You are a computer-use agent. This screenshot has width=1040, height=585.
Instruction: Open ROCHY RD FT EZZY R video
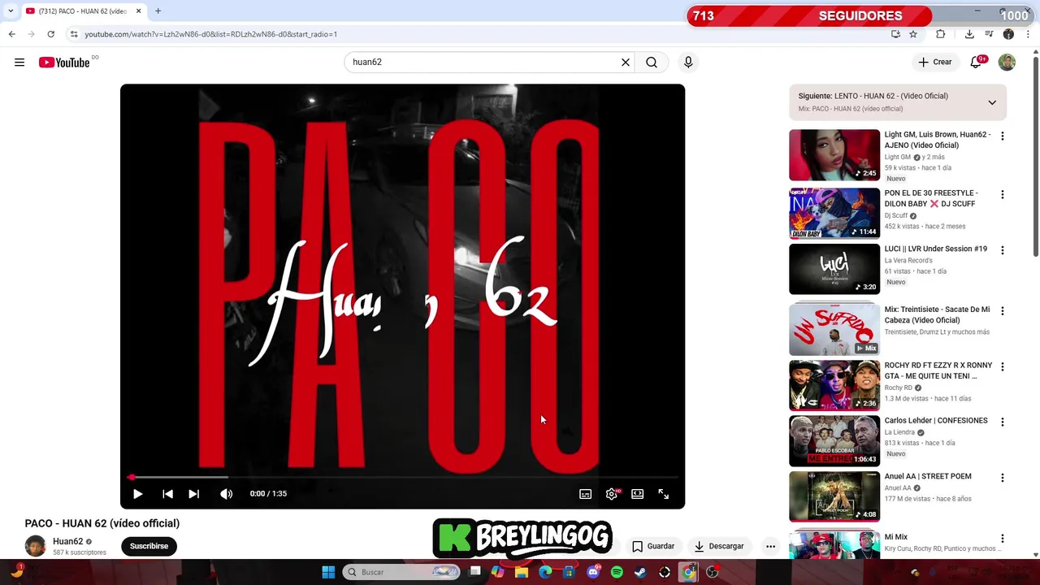(x=938, y=370)
